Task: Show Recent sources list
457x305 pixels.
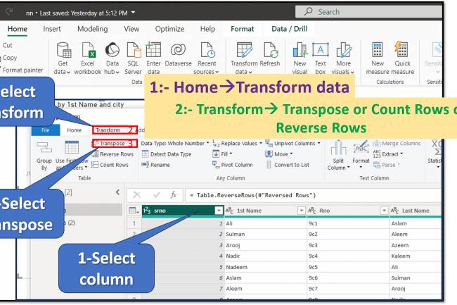Action: click(x=207, y=58)
